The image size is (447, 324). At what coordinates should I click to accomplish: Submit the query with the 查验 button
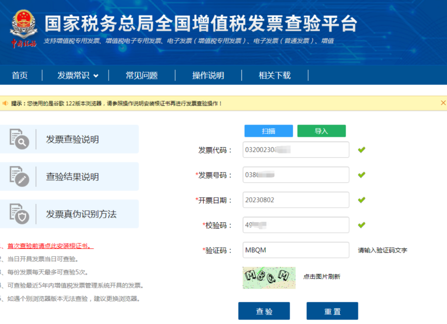pyautogui.click(x=264, y=311)
